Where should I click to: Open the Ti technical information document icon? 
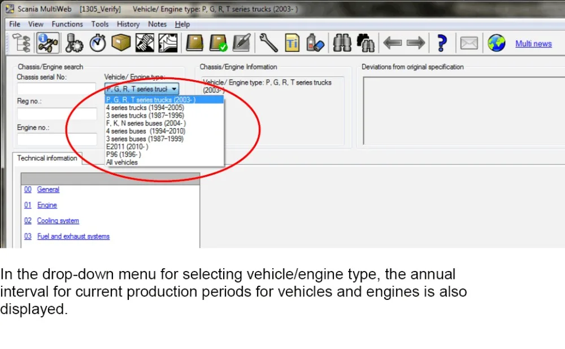tap(292, 43)
